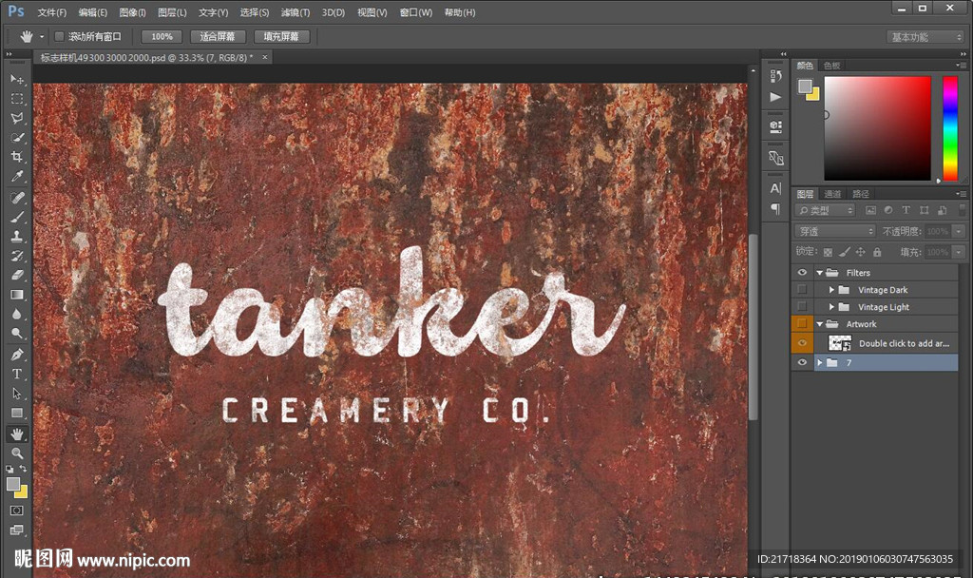Viewport: 973px width, 578px height.
Task: Open the File menu
Action: [x=51, y=12]
